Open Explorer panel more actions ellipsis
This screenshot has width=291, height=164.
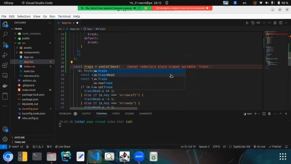point(50,23)
